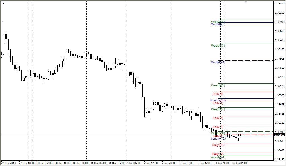Click the 27 Dec 18:00 time label
Screen dimensions: 286x166
coord(27,163)
